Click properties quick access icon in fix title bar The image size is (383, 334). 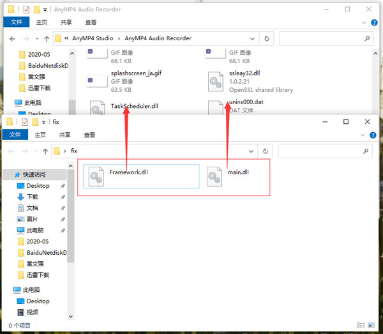pos(25,122)
